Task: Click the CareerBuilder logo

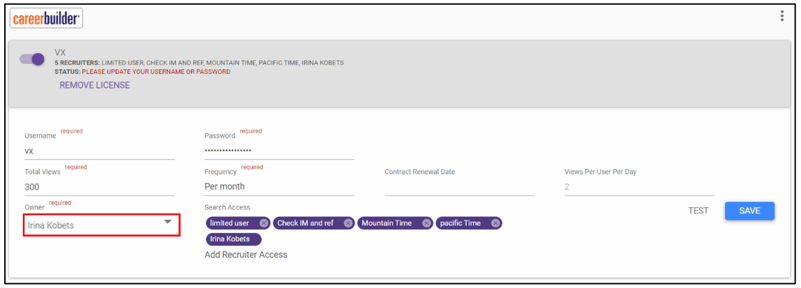Action: coord(47,19)
